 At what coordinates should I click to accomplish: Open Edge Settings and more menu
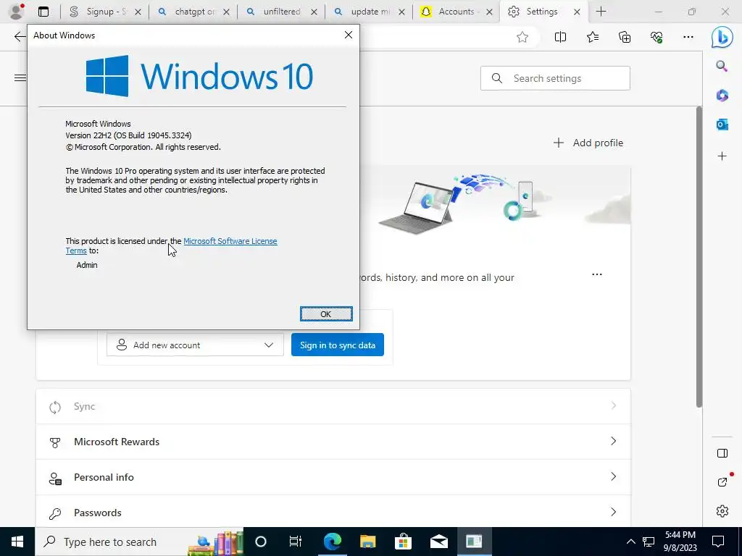click(688, 38)
